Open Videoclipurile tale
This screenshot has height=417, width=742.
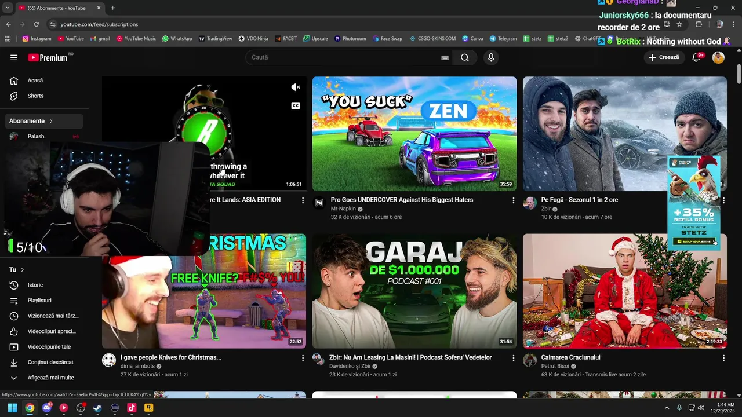coord(45,346)
